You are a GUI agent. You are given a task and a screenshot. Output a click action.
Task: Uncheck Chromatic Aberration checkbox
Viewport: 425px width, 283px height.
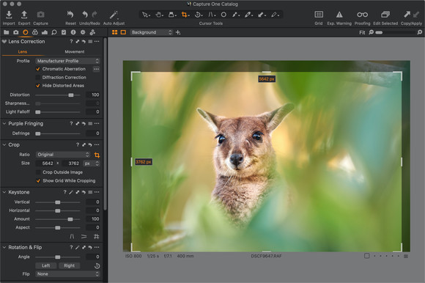pyautogui.click(x=38, y=69)
